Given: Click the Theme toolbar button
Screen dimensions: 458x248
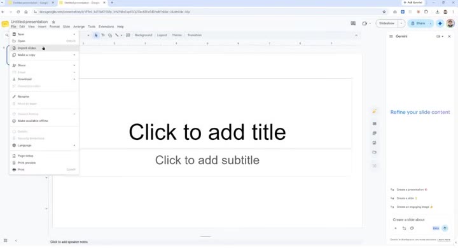Looking at the screenshot, I should pos(177,36).
